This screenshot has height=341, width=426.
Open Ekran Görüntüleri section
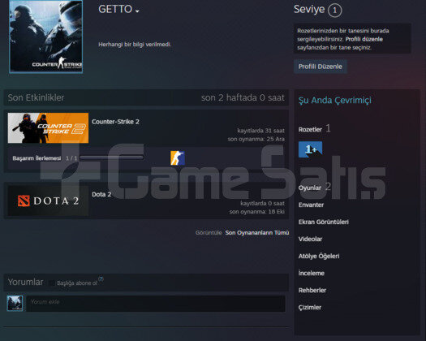tap(323, 222)
